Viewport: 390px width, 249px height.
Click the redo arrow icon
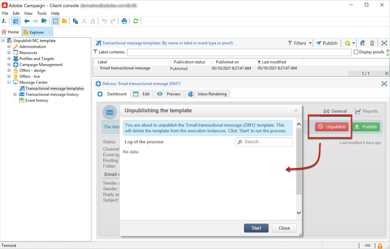point(113,21)
